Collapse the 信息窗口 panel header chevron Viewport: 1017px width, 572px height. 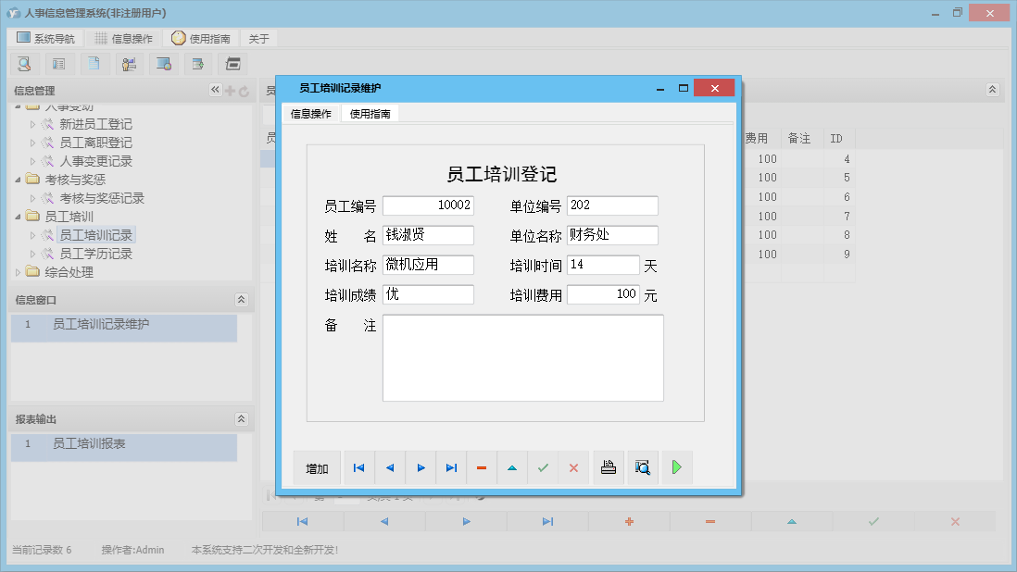pos(241,299)
